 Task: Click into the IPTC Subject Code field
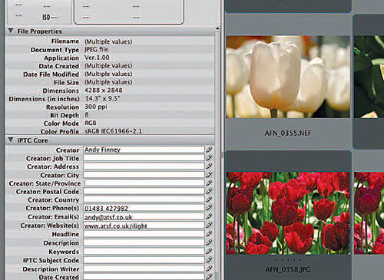[x=144, y=260]
